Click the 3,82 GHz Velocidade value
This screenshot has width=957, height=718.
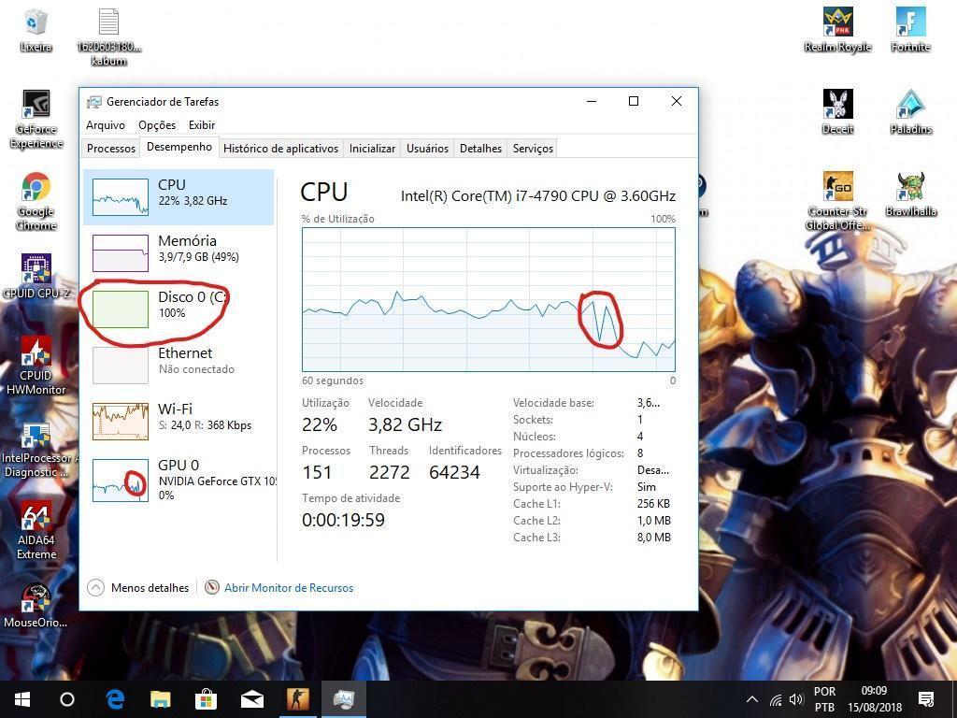(405, 424)
